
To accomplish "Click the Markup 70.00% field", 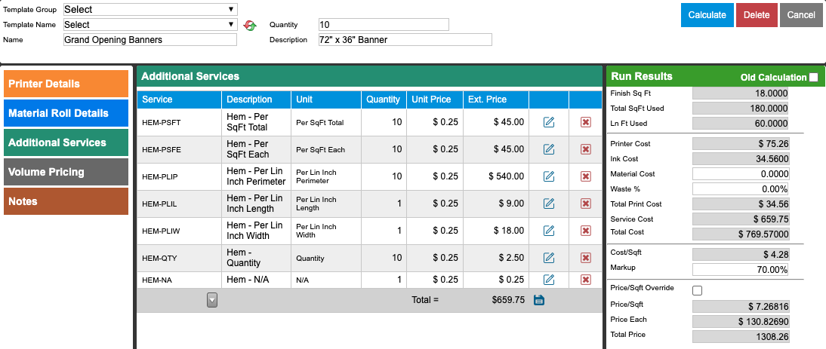I will [741, 270].
